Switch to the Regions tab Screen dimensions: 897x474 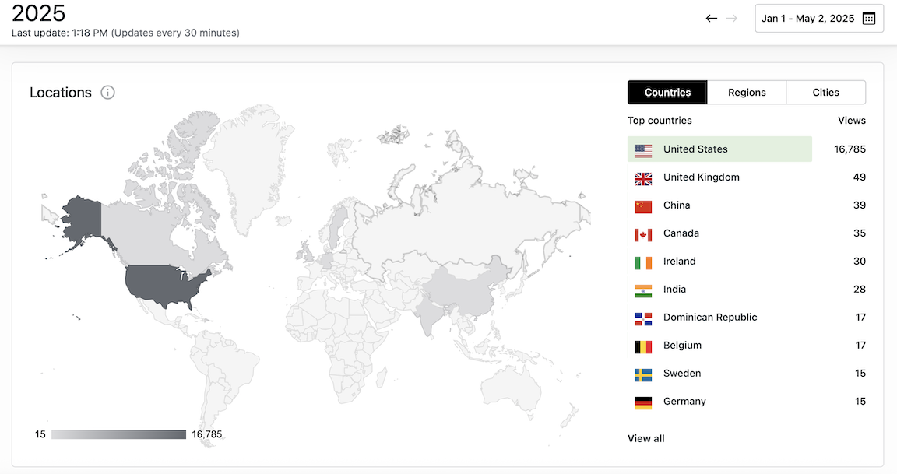click(747, 93)
